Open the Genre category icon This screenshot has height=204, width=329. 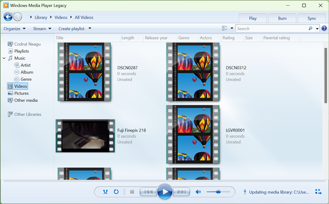[x=17, y=79]
